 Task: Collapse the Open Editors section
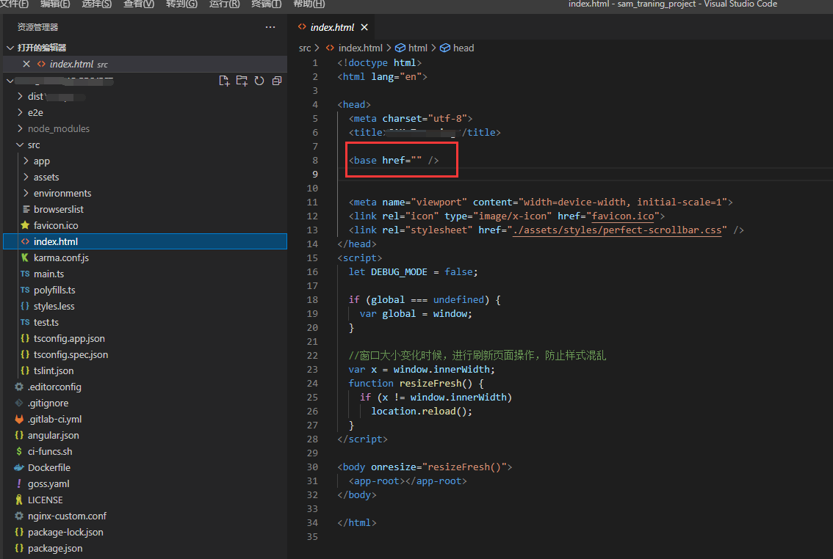10,48
